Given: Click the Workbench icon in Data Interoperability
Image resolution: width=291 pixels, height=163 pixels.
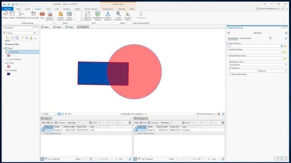Looking at the screenshot, I should [141, 15].
